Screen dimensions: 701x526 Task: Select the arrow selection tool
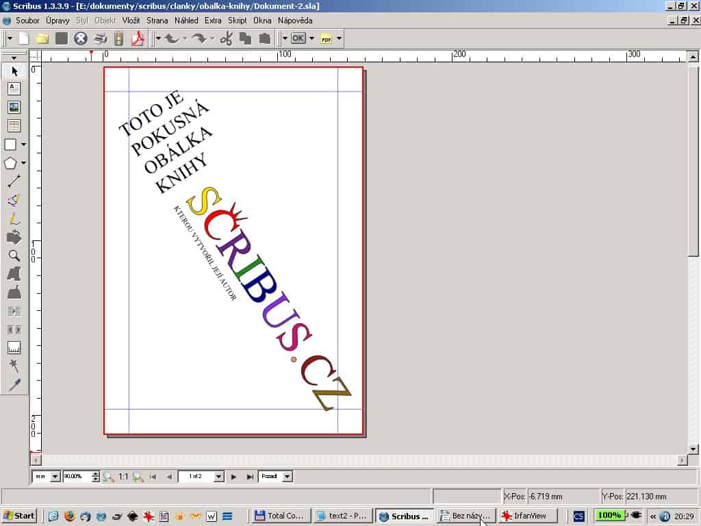14,71
